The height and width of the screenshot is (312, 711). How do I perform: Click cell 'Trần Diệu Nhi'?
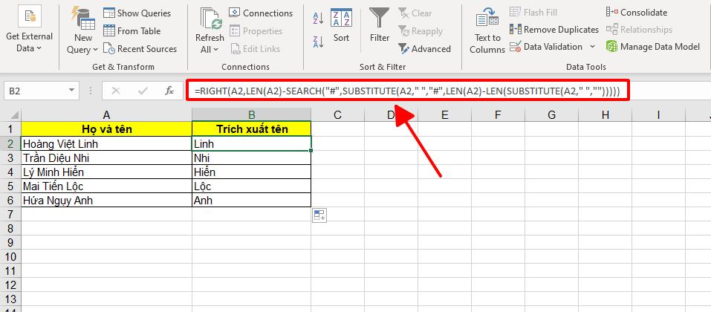[x=106, y=157]
